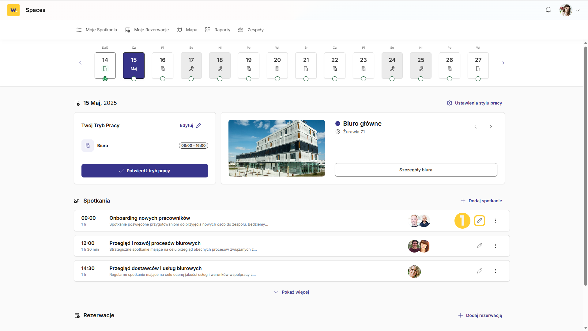
Task: Click the office icon on day 26
Action: coord(450,69)
